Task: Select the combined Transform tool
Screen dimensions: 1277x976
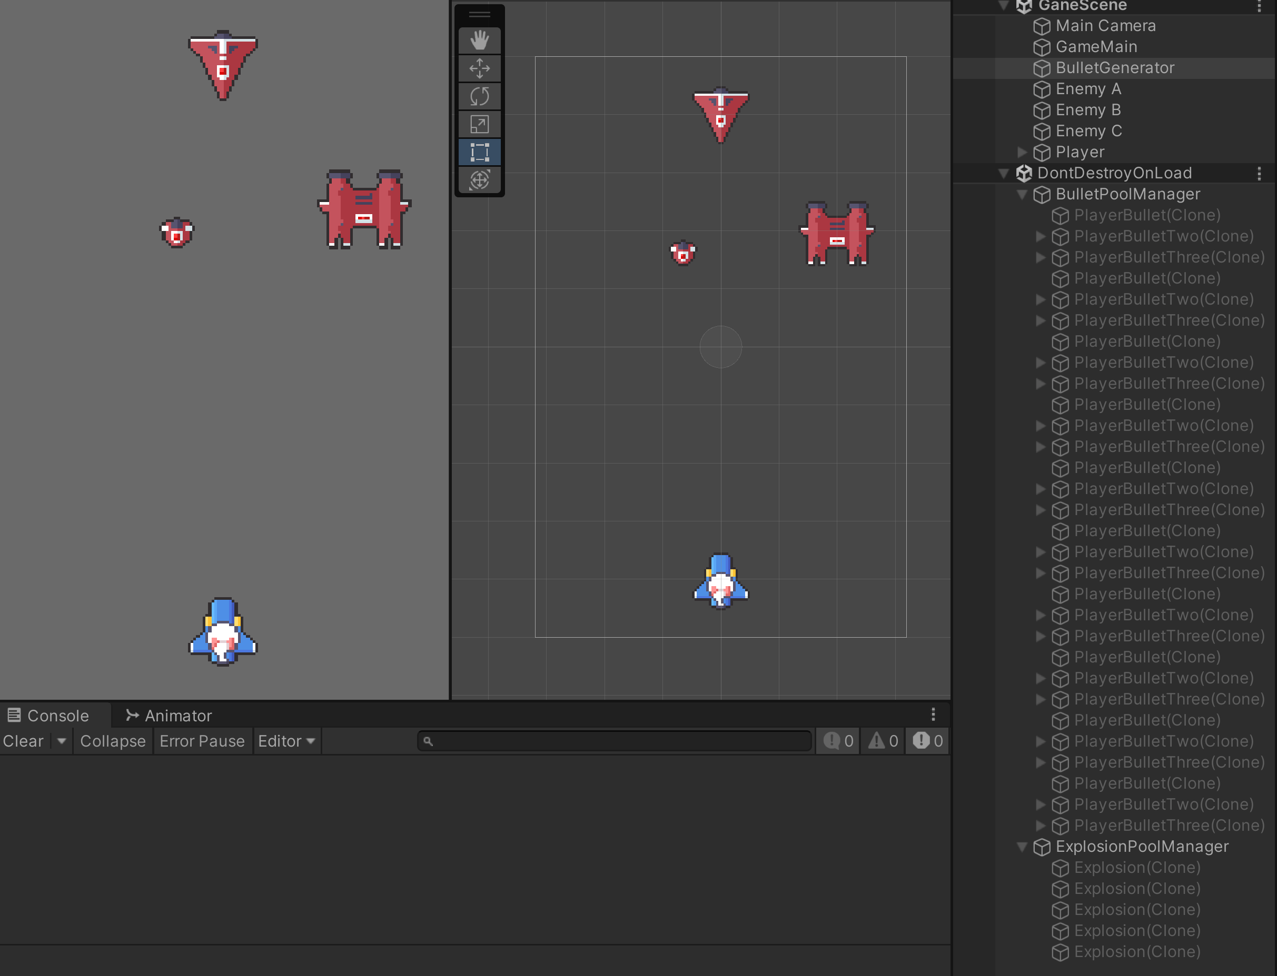Action: coord(479,179)
